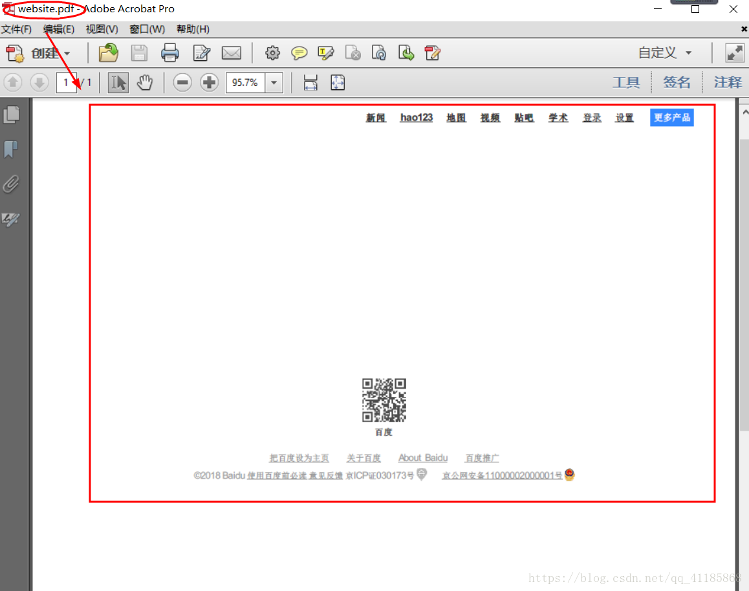Follow the 关于百度 link
This screenshot has height=591, width=749.
pos(364,458)
